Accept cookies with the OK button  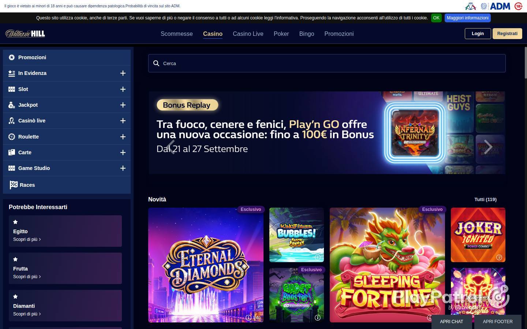pyautogui.click(x=436, y=18)
